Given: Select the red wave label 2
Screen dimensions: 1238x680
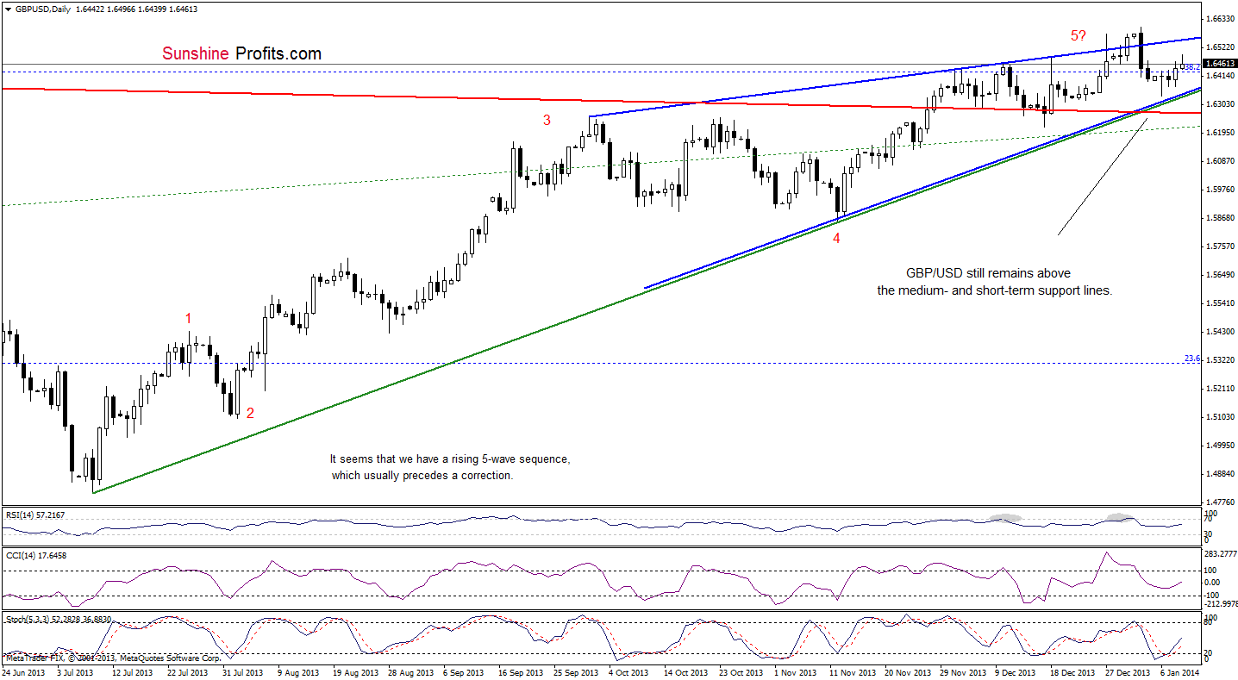Looking at the screenshot, I should (250, 413).
